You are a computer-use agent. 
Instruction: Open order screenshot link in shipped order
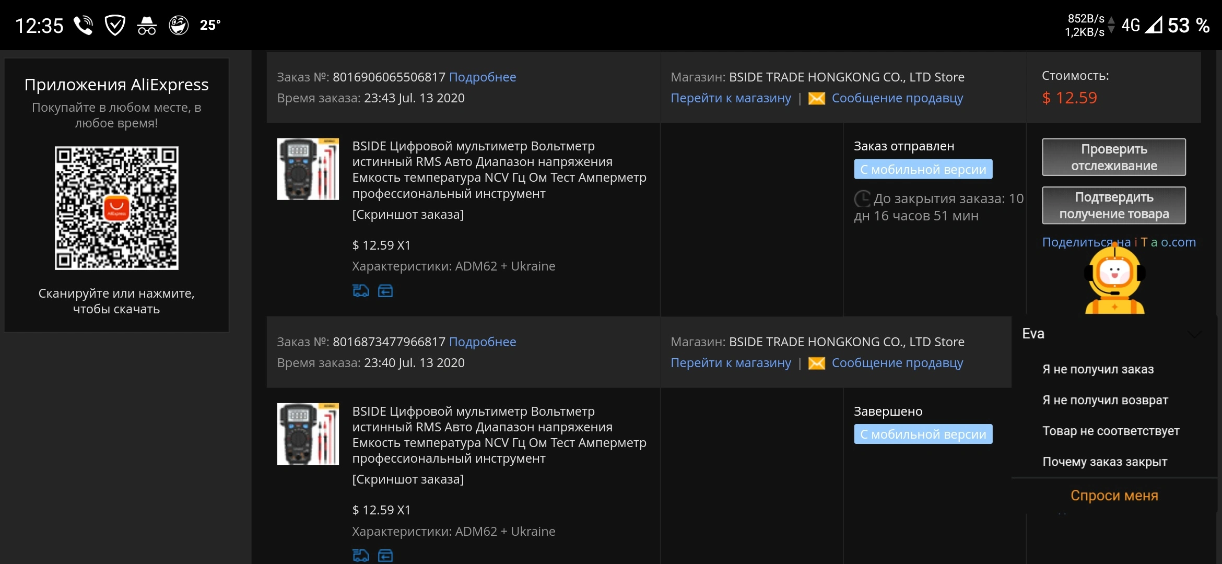(408, 215)
